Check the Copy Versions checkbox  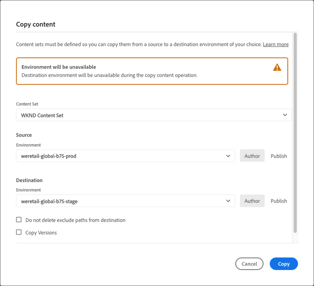tap(19, 232)
